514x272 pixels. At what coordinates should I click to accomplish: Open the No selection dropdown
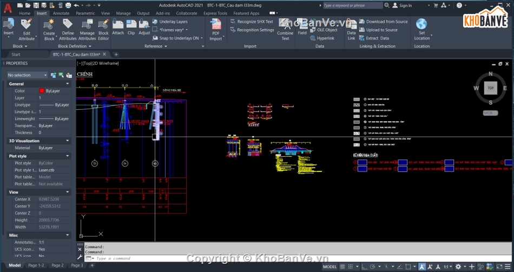pos(27,75)
